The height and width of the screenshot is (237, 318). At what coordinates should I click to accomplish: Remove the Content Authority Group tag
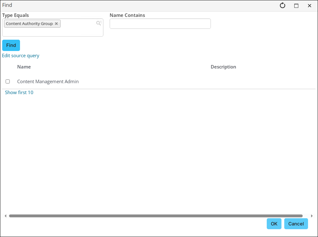(x=56, y=24)
